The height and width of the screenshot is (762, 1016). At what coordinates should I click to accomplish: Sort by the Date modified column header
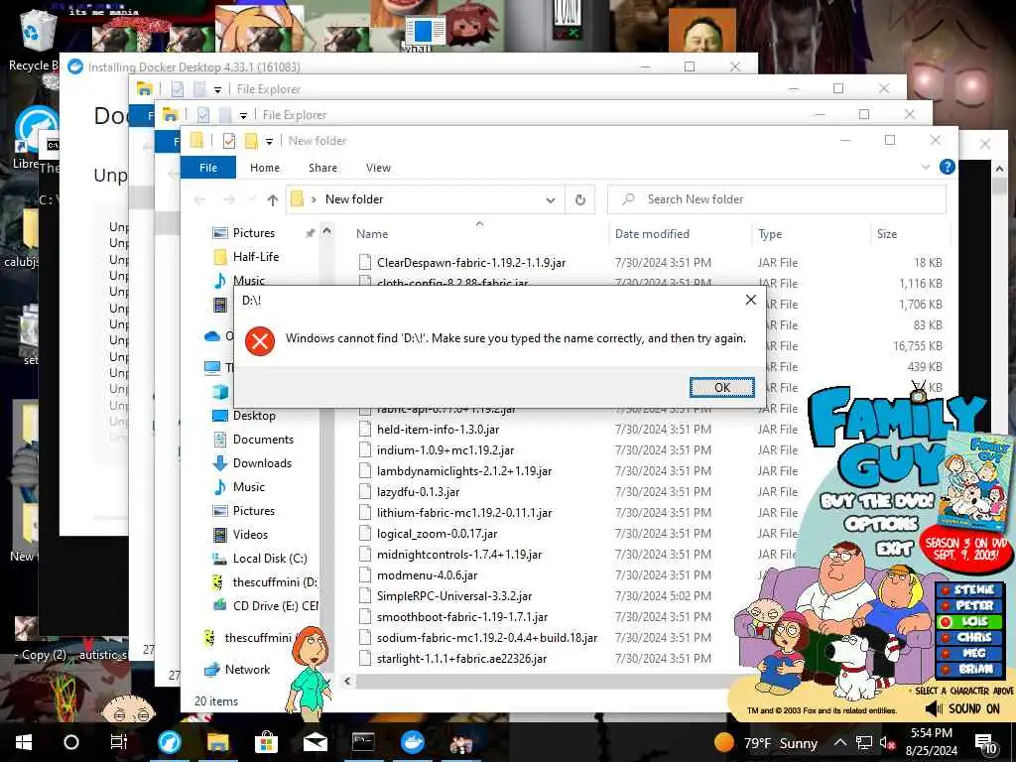click(x=652, y=234)
